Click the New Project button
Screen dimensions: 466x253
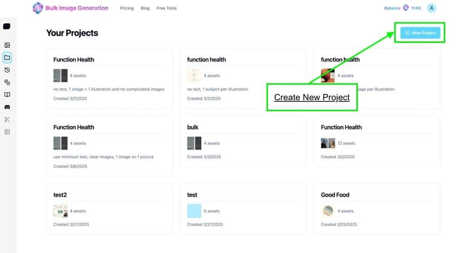(420, 33)
